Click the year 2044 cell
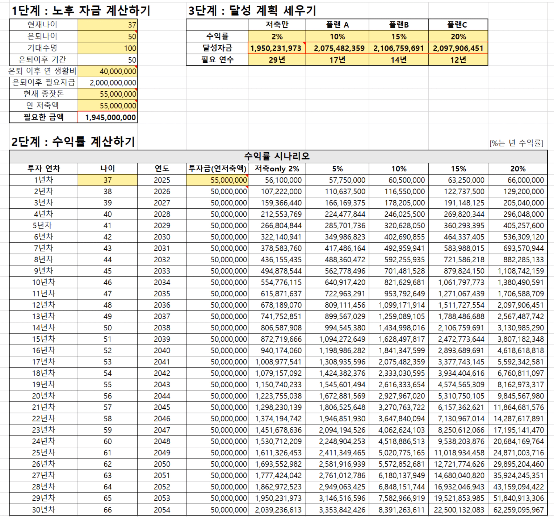This screenshot has height=517, width=554. (162, 396)
